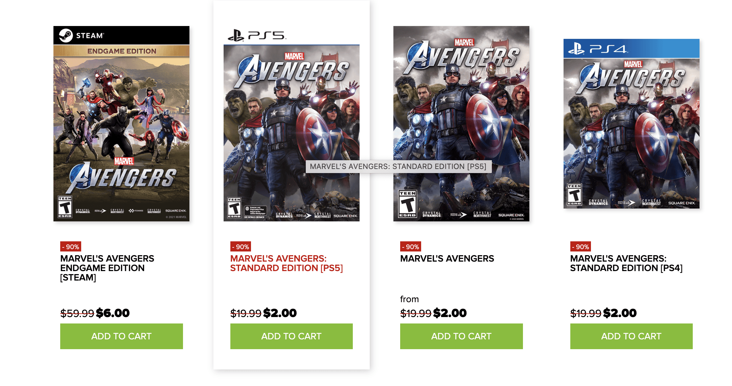This screenshot has width=732, height=386.
Task: Click the PS4 logo banner on cover
Action: [632, 49]
